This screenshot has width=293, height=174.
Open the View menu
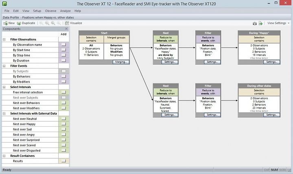click(x=26, y=11)
